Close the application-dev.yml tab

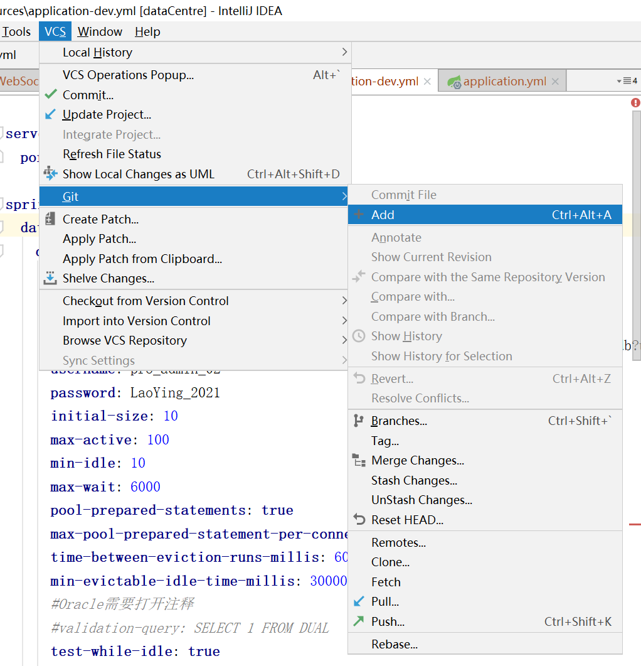tap(428, 82)
